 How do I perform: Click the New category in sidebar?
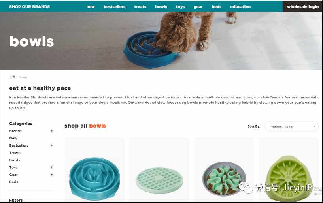(13, 138)
